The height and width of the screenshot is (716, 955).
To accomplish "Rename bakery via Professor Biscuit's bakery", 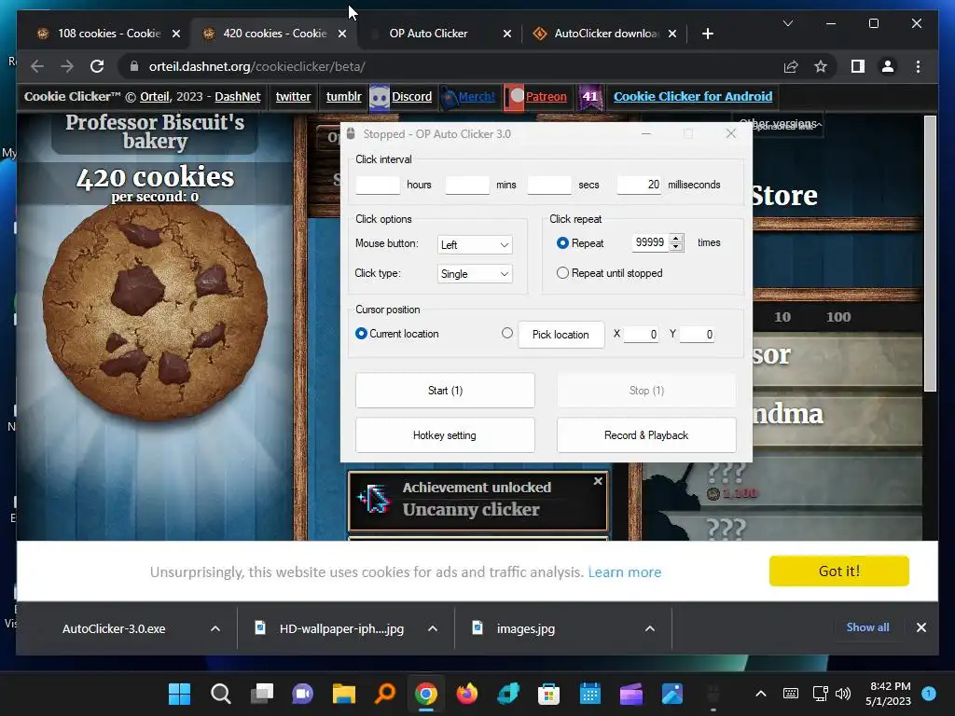I will point(155,131).
